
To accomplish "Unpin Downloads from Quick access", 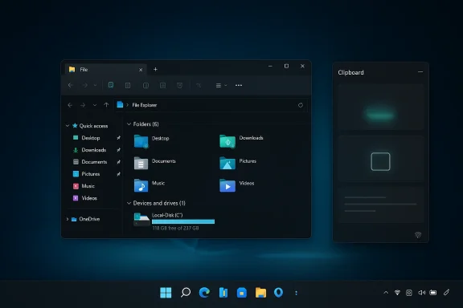I will pos(118,150).
